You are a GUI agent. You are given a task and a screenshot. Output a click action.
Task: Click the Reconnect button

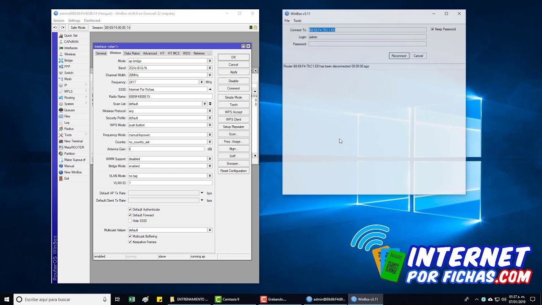coord(399,56)
